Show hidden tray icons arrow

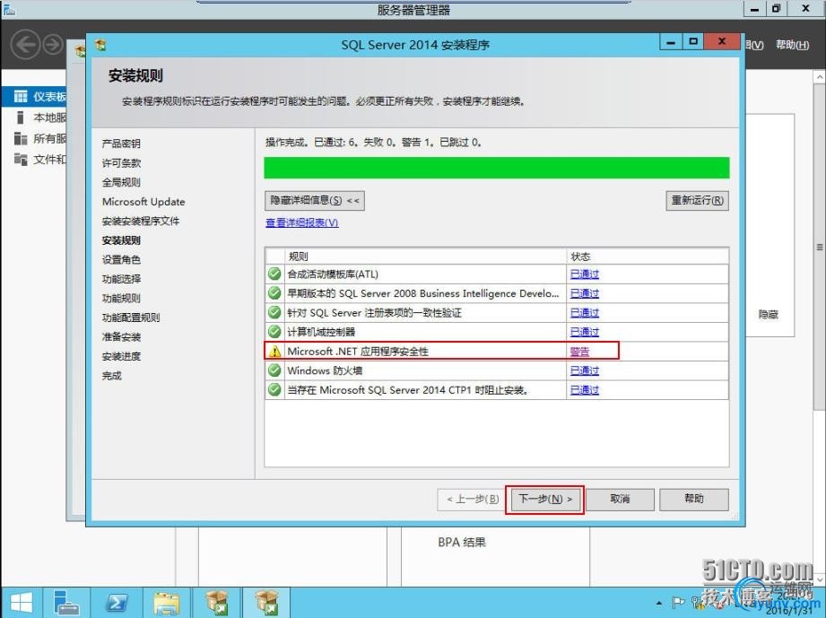tap(659, 602)
